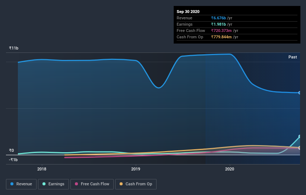This screenshot has height=195, width=306.
Task: Click the 2018 x-axis label
Action: [42, 169]
